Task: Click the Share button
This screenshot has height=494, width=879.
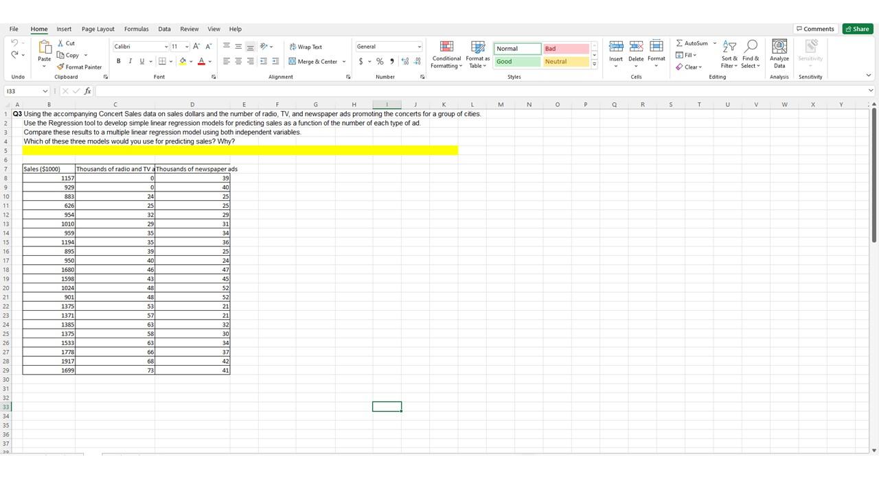Action: click(858, 29)
